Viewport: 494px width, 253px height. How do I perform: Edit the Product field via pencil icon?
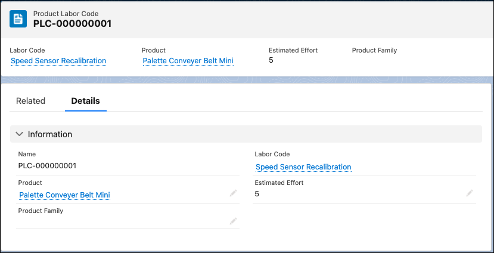(x=233, y=193)
